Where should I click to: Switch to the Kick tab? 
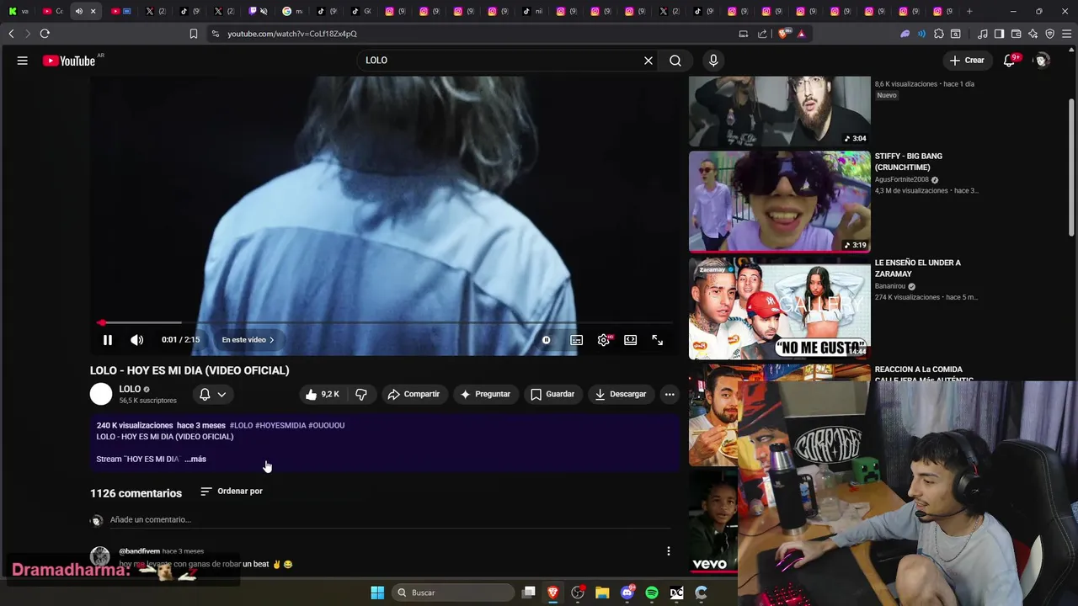tap(17, 11)
